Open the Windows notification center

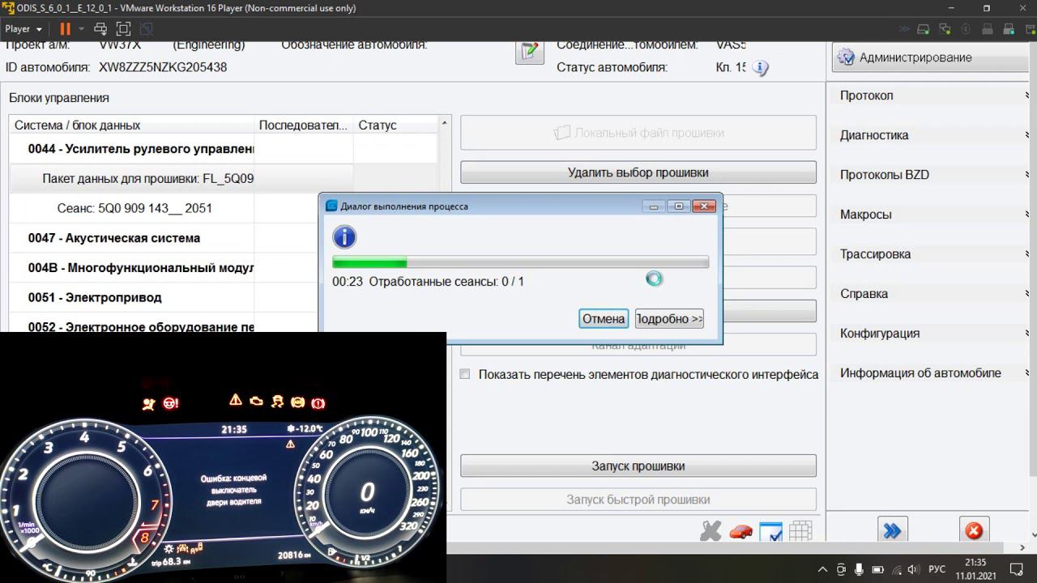[x=1018, y=569]
